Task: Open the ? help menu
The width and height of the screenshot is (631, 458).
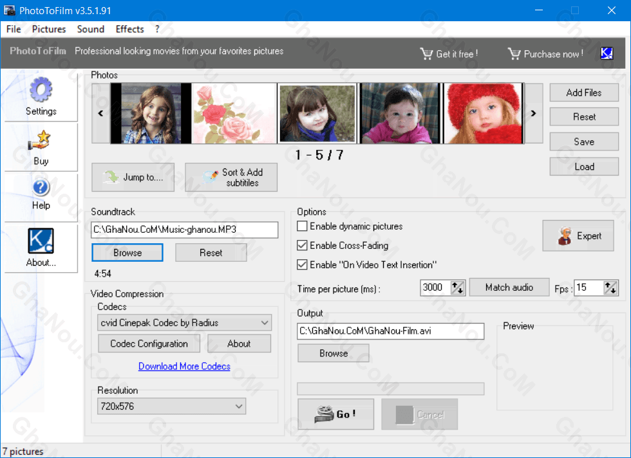Action: point(157,29)
